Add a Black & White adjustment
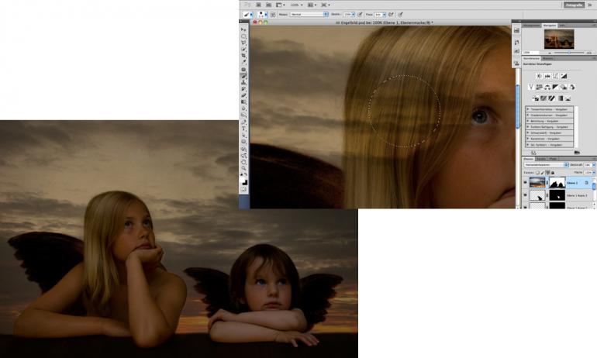Screen dimensions: 597x358 [x=555, y=87]
